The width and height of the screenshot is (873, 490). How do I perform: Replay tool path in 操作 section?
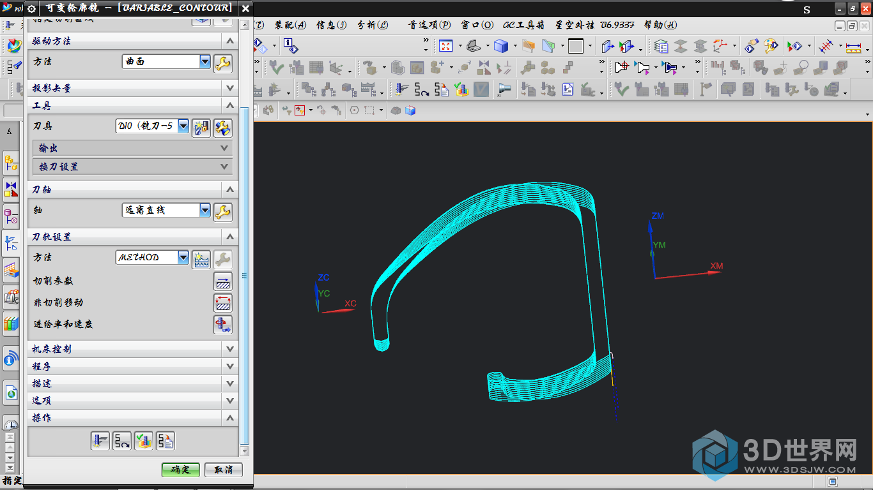coord(122,441)
